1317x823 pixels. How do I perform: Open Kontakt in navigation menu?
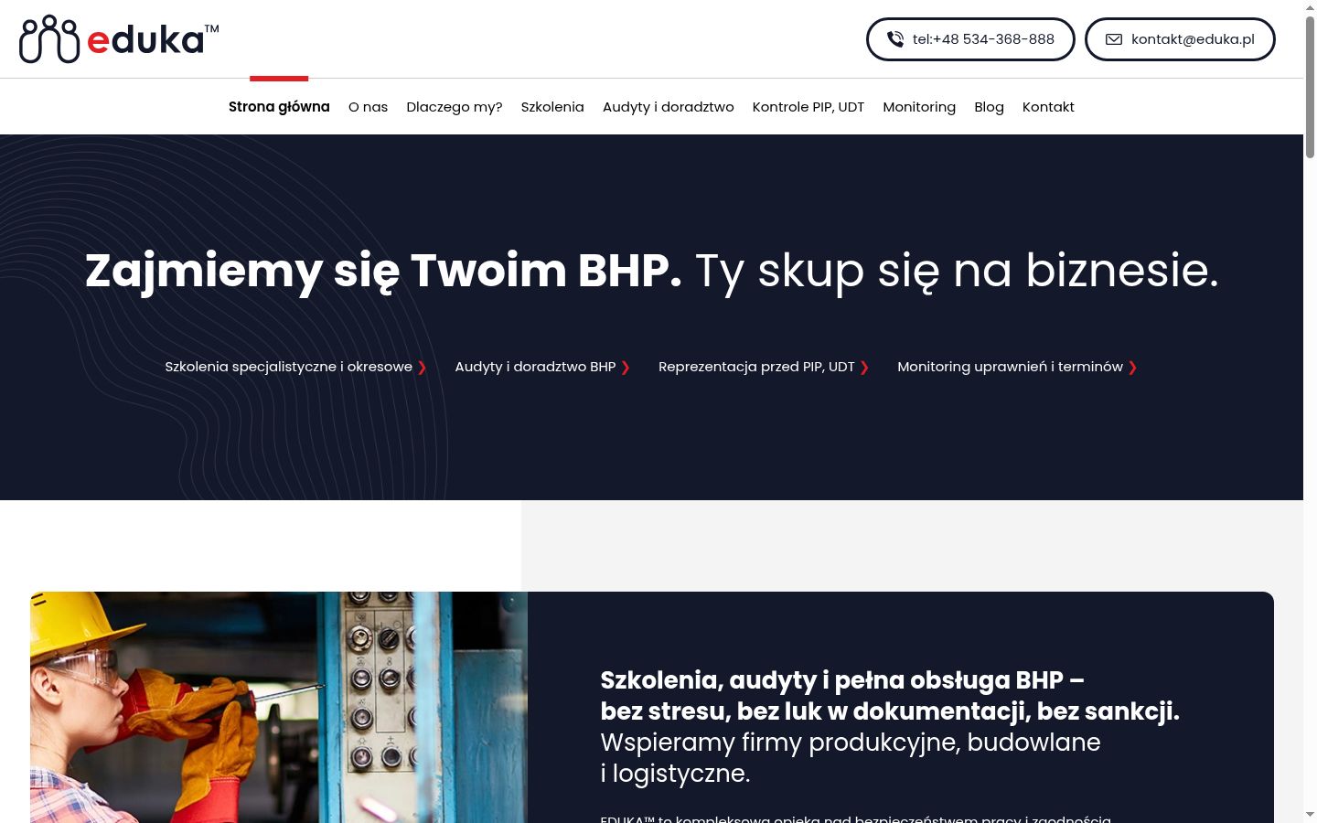pyautogui.click(x=1048, y=107)
